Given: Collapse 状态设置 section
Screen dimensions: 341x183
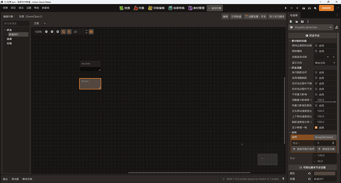Looking at the screenshot, I should tap(290, 68).
